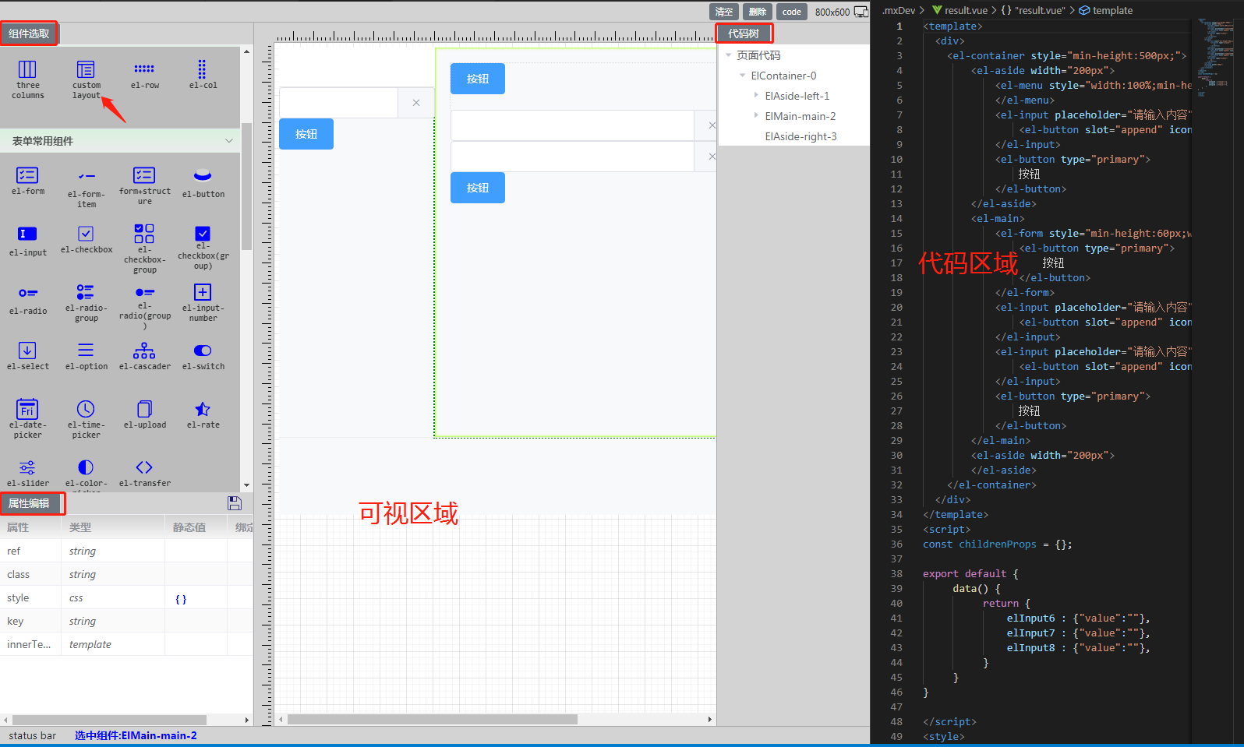Click the device preview icon beside 800x600
This screenshot has width=1244, height=747.
point(861,12)
